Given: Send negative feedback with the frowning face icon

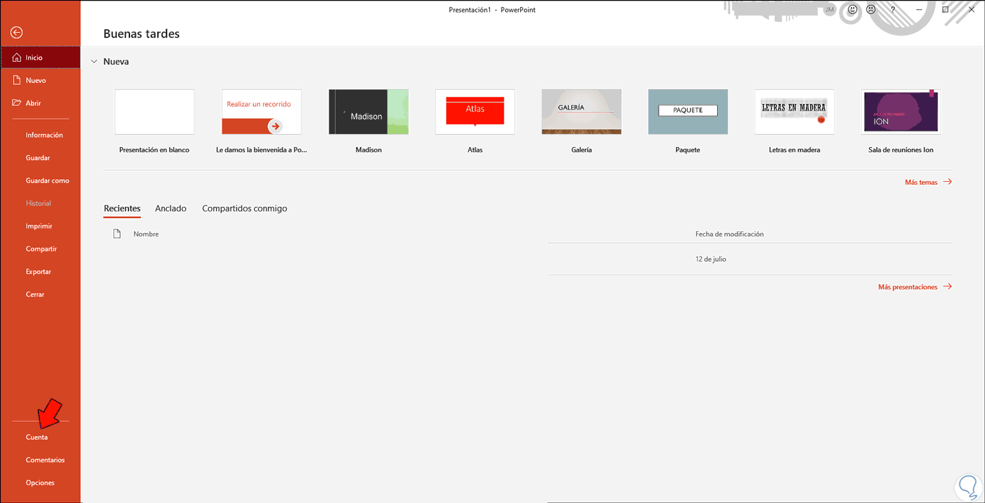Looking at the screenshot, I should [x=871, y=10].
